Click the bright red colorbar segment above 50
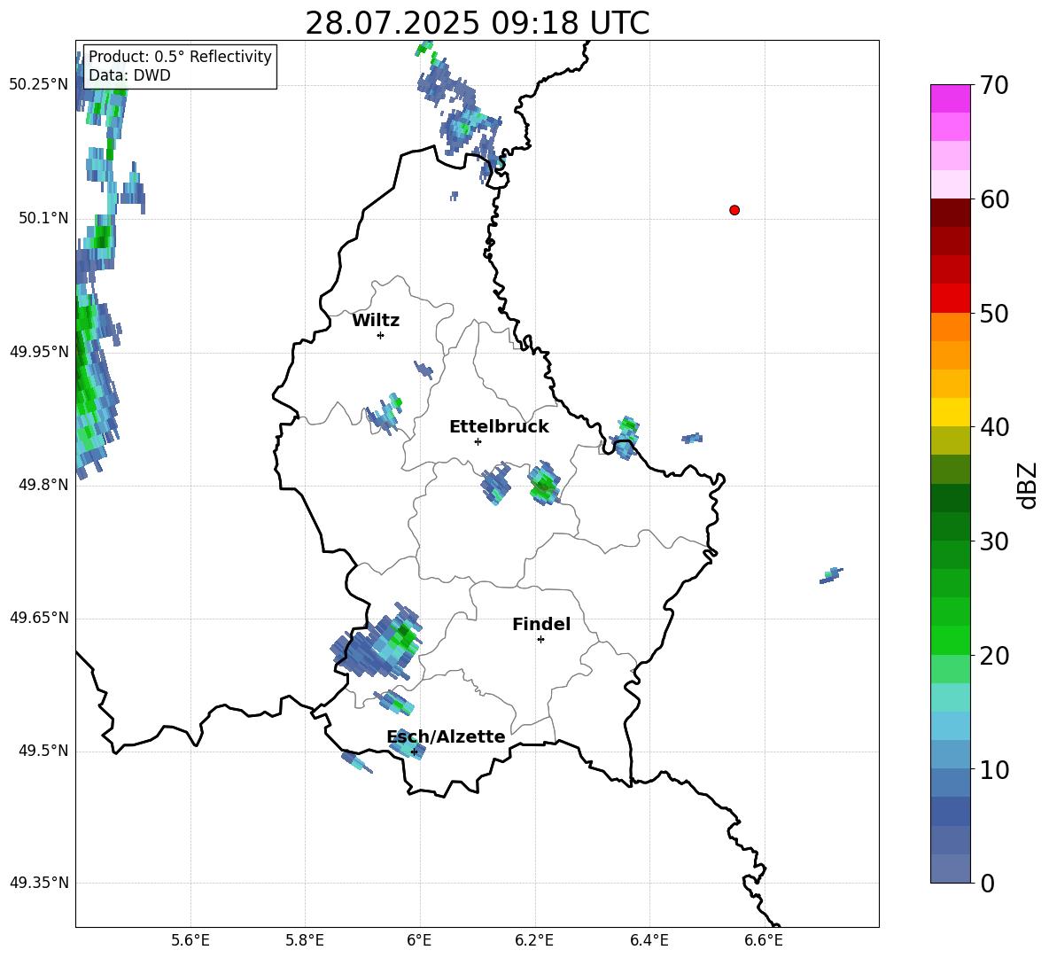The image size is (1049, 958). click(x=950, y=299)
